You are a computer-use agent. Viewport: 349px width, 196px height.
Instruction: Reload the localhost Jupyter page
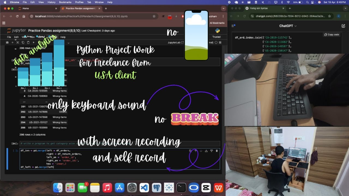17,16
